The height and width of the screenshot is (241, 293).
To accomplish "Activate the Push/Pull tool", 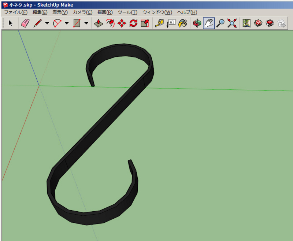I will coord(98,23).
